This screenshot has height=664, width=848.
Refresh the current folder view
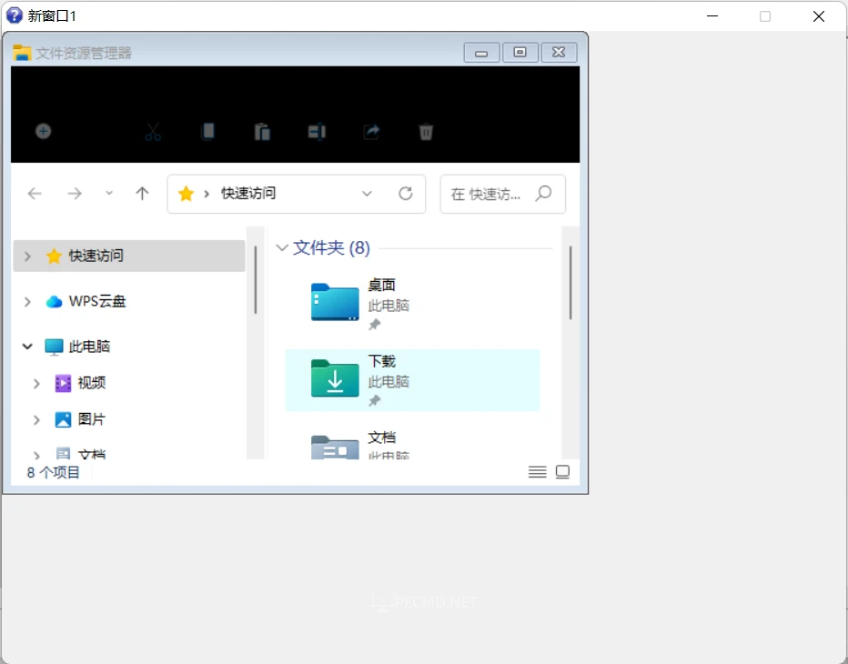(x=406, y=193)
